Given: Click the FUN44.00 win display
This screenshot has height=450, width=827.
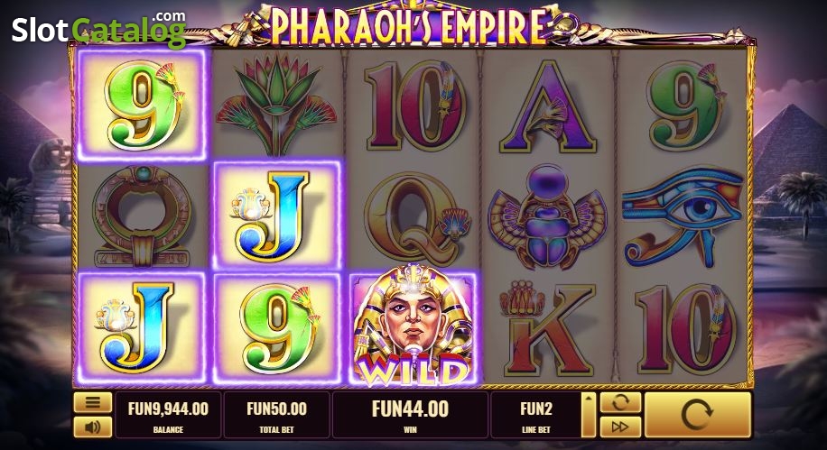Looking at the screenshot, I should pos(410,415).
